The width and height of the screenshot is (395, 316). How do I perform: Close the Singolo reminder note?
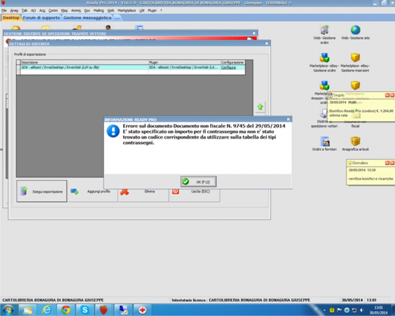392,95
